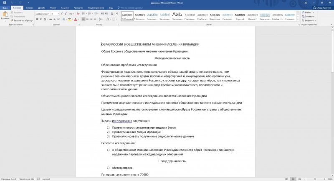
Task: Align text to the right
Action: pos(91,19)
